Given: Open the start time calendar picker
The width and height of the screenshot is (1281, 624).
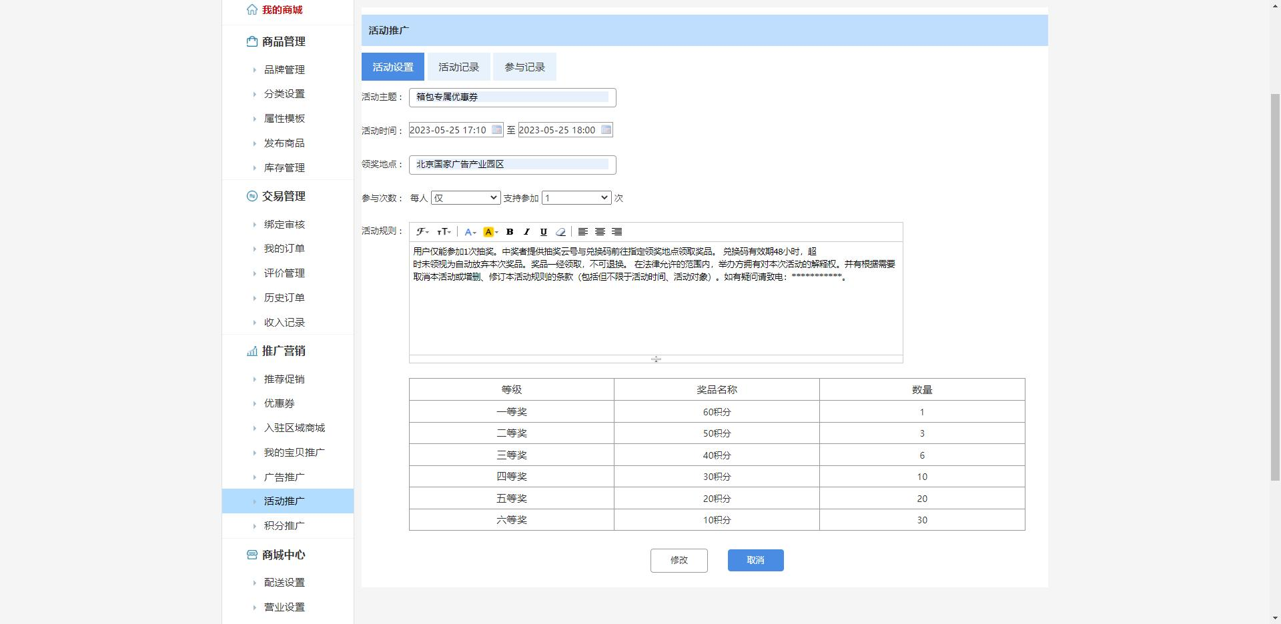Looking at the screenshot, I should point(497,129).
